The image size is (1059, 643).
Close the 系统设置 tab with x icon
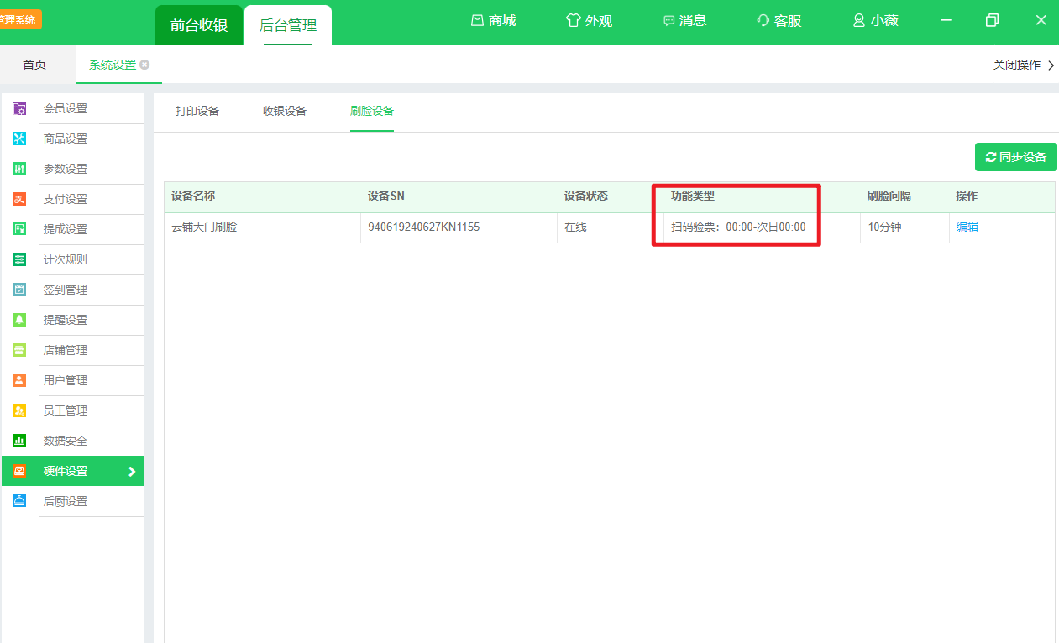tap(145, 65)
